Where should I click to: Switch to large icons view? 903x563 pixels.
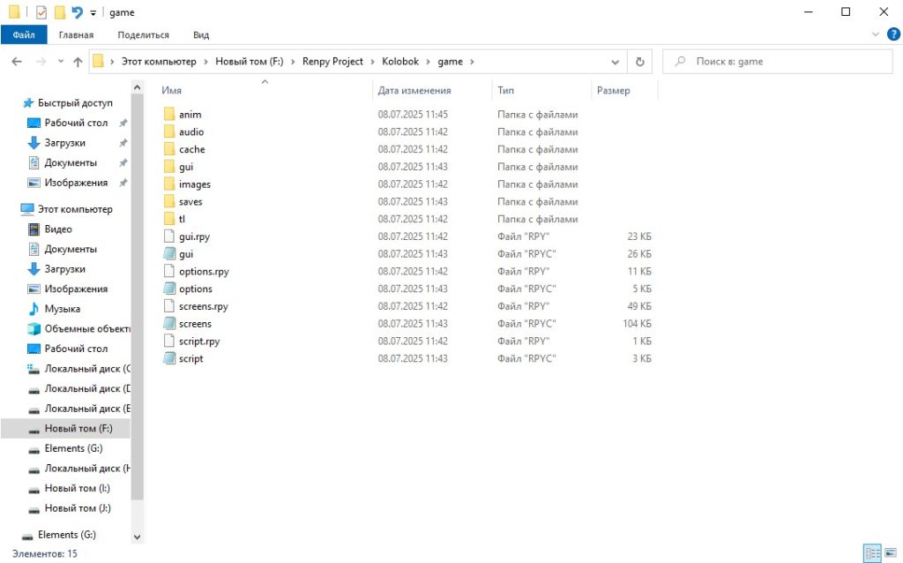point(891,553)
